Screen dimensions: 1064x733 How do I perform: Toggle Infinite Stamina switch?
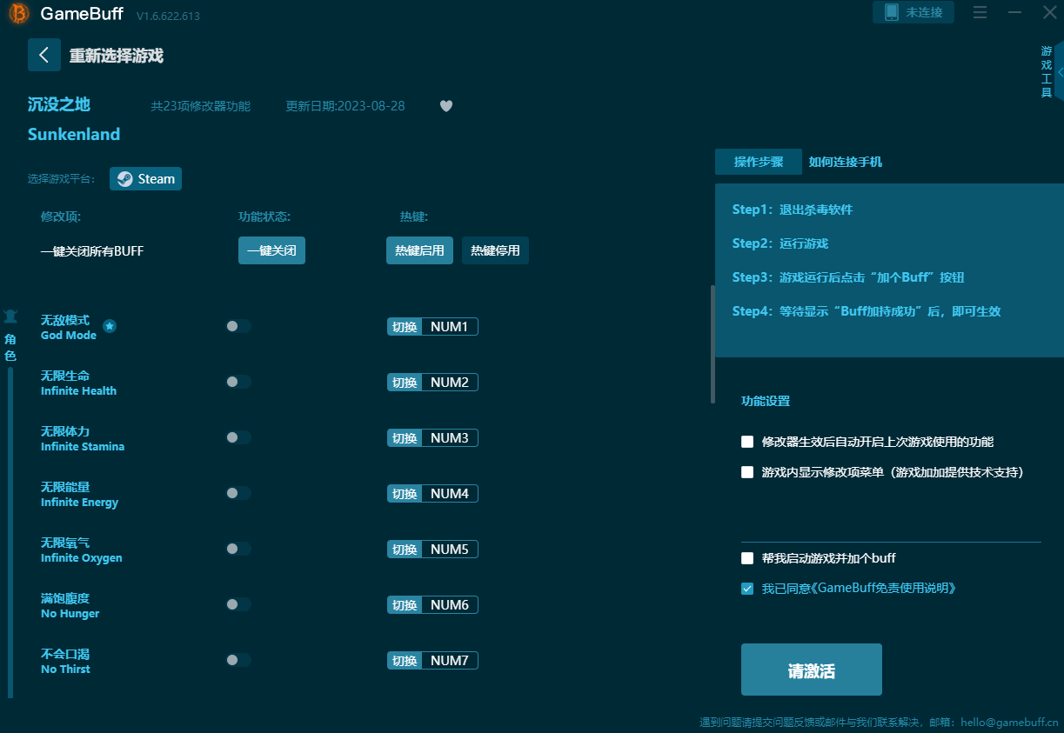click(238, 437)
